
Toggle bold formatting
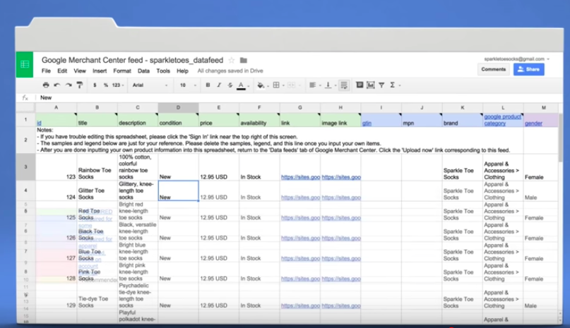click(208, 85)
